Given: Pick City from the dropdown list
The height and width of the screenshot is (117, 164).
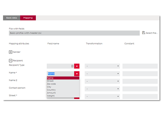Looking at the screenshot, I should [x=63, y=87].
